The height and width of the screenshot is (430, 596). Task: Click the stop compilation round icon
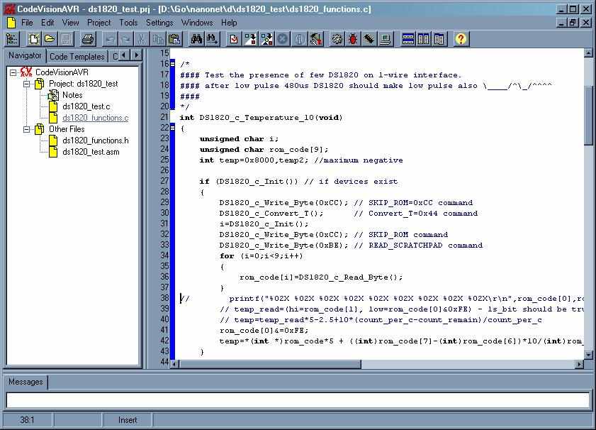pos(283,39)
